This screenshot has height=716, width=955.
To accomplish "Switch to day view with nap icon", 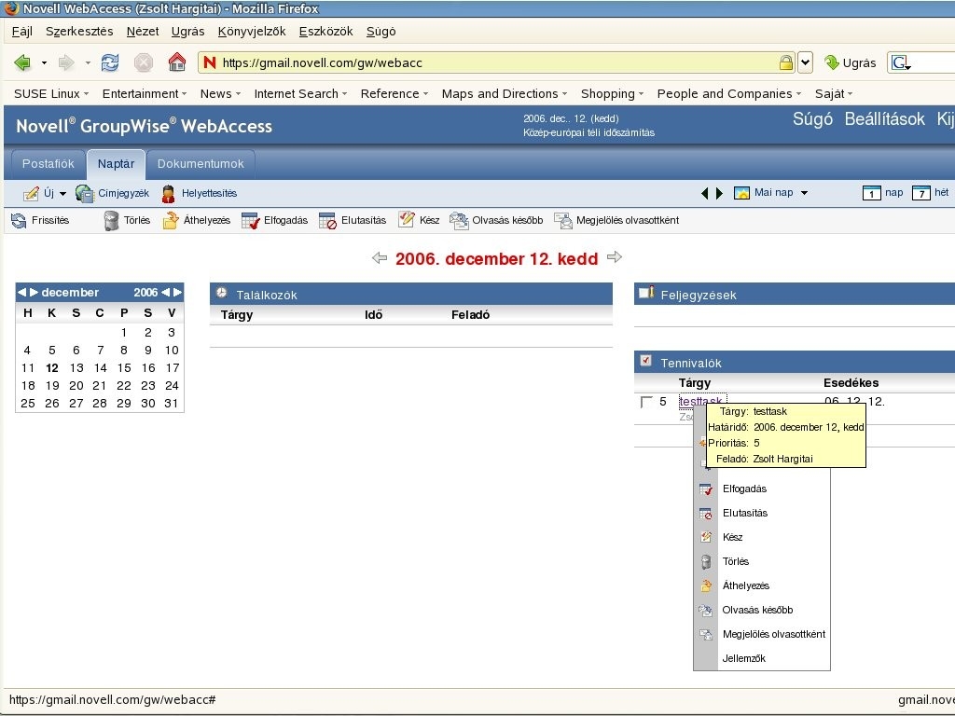I will pos(872,193).
